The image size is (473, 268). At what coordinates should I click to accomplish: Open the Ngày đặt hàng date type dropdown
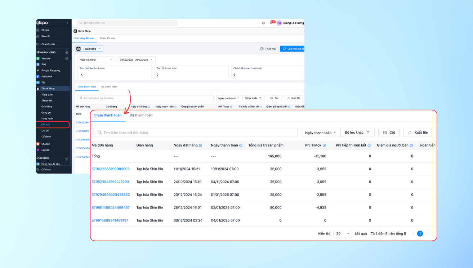coord(96,60)
